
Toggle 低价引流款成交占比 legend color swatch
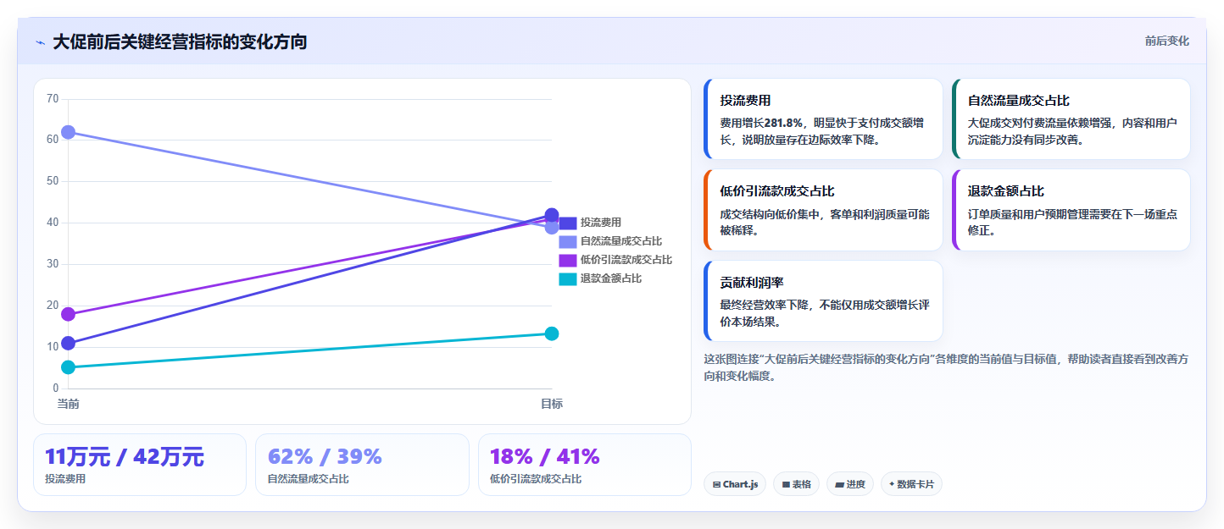(x=568, y=260)
